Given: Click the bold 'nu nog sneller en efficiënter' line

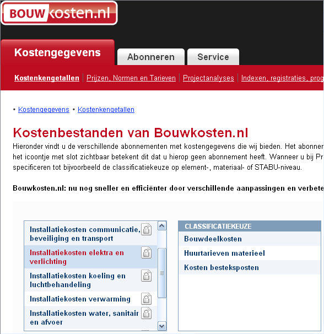Looking at the screenshot, I should [168, 188].
